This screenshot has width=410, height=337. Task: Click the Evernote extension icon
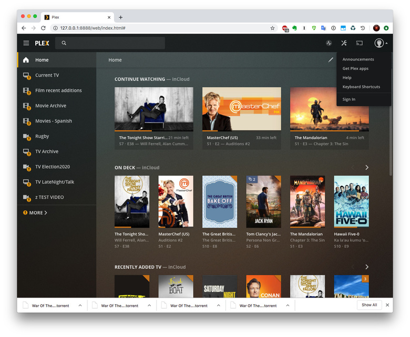(x=295, y=28)
